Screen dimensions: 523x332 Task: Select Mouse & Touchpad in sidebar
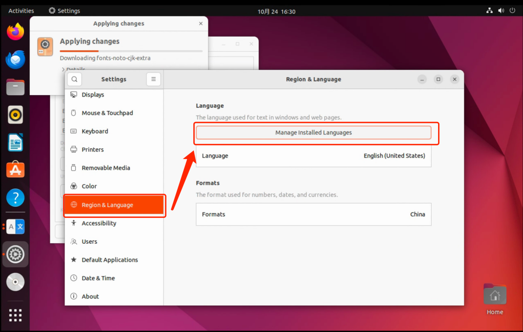[x=114, y=113]
